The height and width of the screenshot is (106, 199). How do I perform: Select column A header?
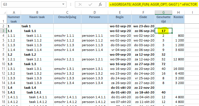tap(14, 13)
